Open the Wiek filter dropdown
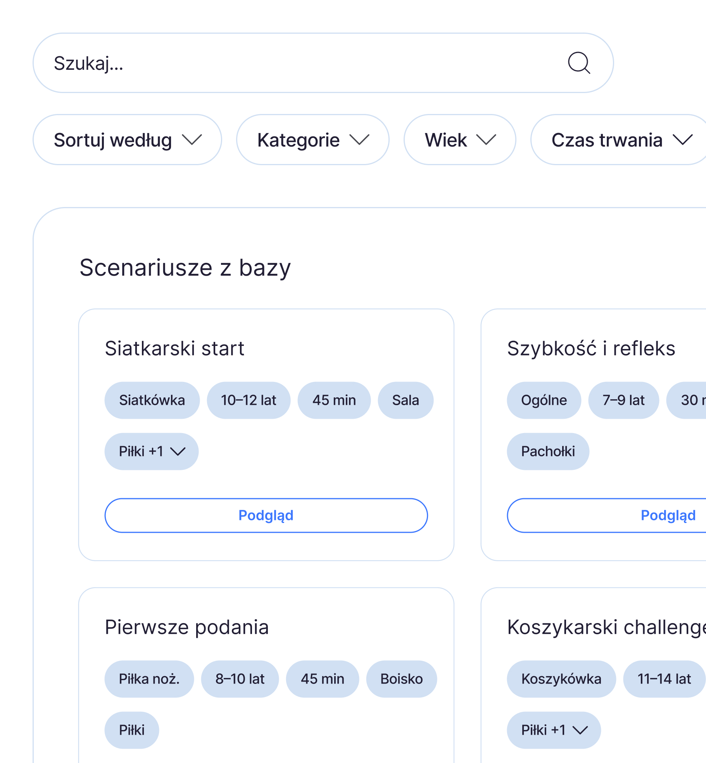The width and height of the screenshot is (706, 763). coord(459,140)
